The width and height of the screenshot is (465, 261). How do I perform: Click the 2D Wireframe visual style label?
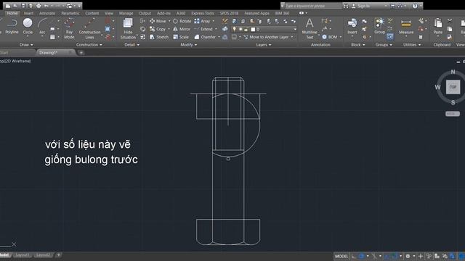pos(17,61)
